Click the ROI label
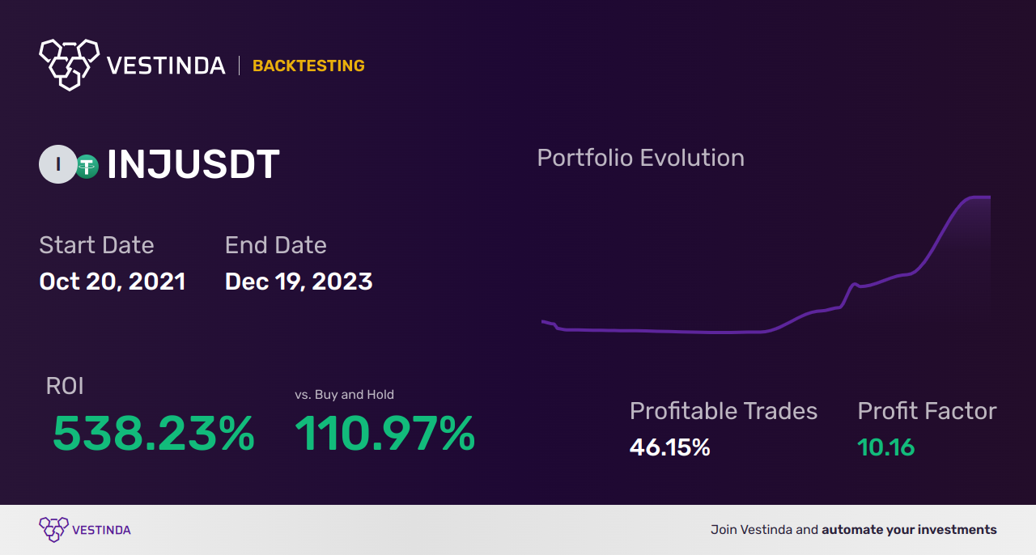1036x555 pixels. coord(65,387)
